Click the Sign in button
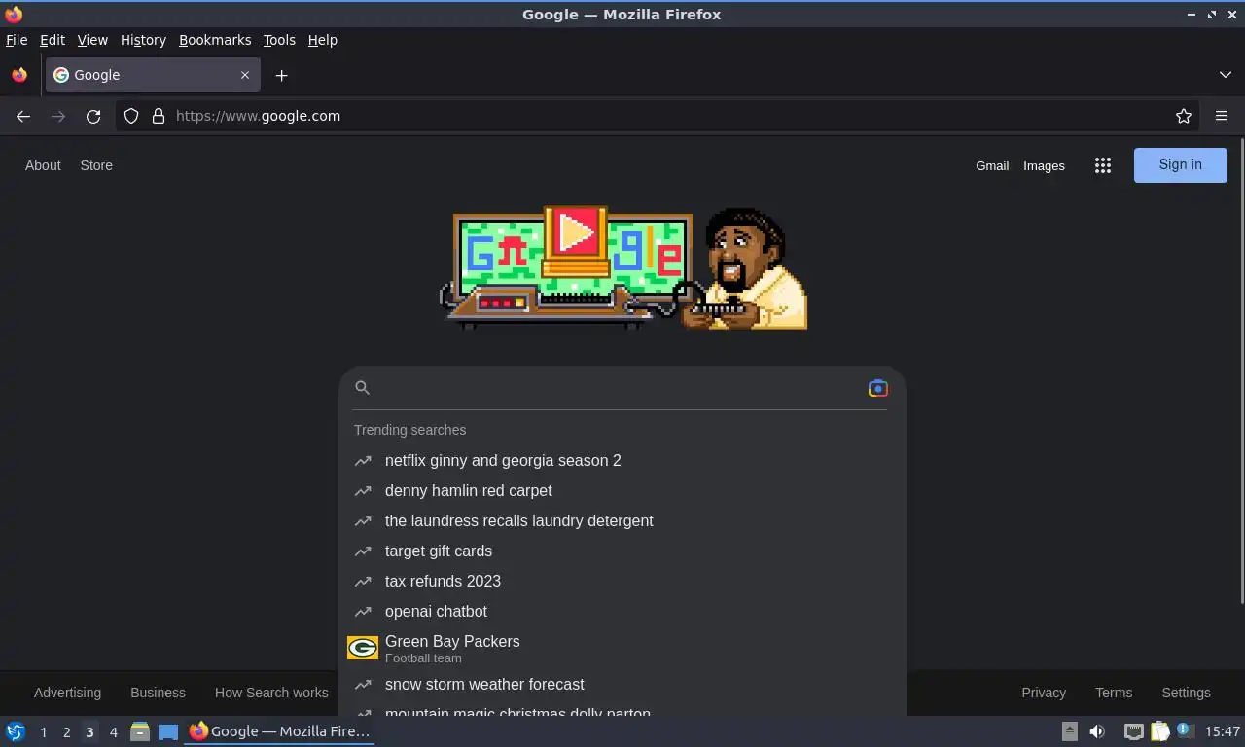1245x747 pixels. point(1181,165)
